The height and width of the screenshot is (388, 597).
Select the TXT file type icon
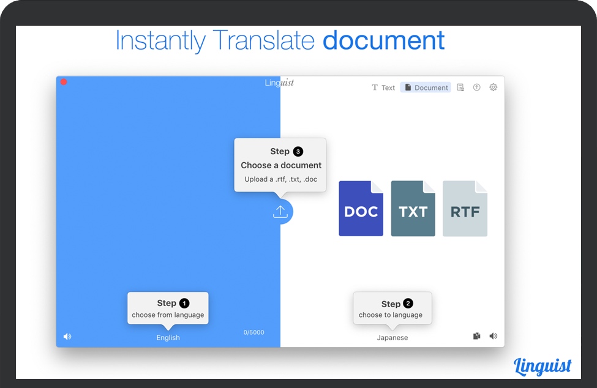pyautogui.click(x=413, y=209)
